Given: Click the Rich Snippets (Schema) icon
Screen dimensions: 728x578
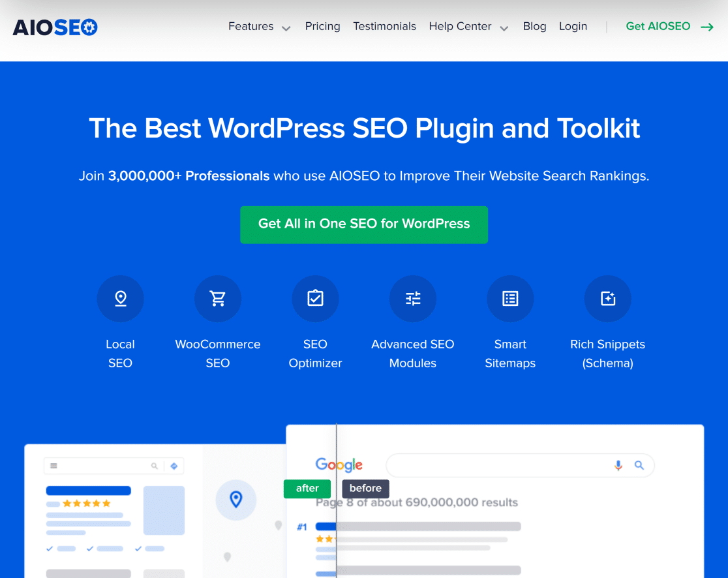Looking at the screenshot, I should pos(607,298).
